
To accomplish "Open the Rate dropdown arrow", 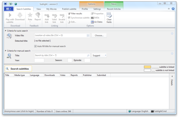I will pos(30,22).
